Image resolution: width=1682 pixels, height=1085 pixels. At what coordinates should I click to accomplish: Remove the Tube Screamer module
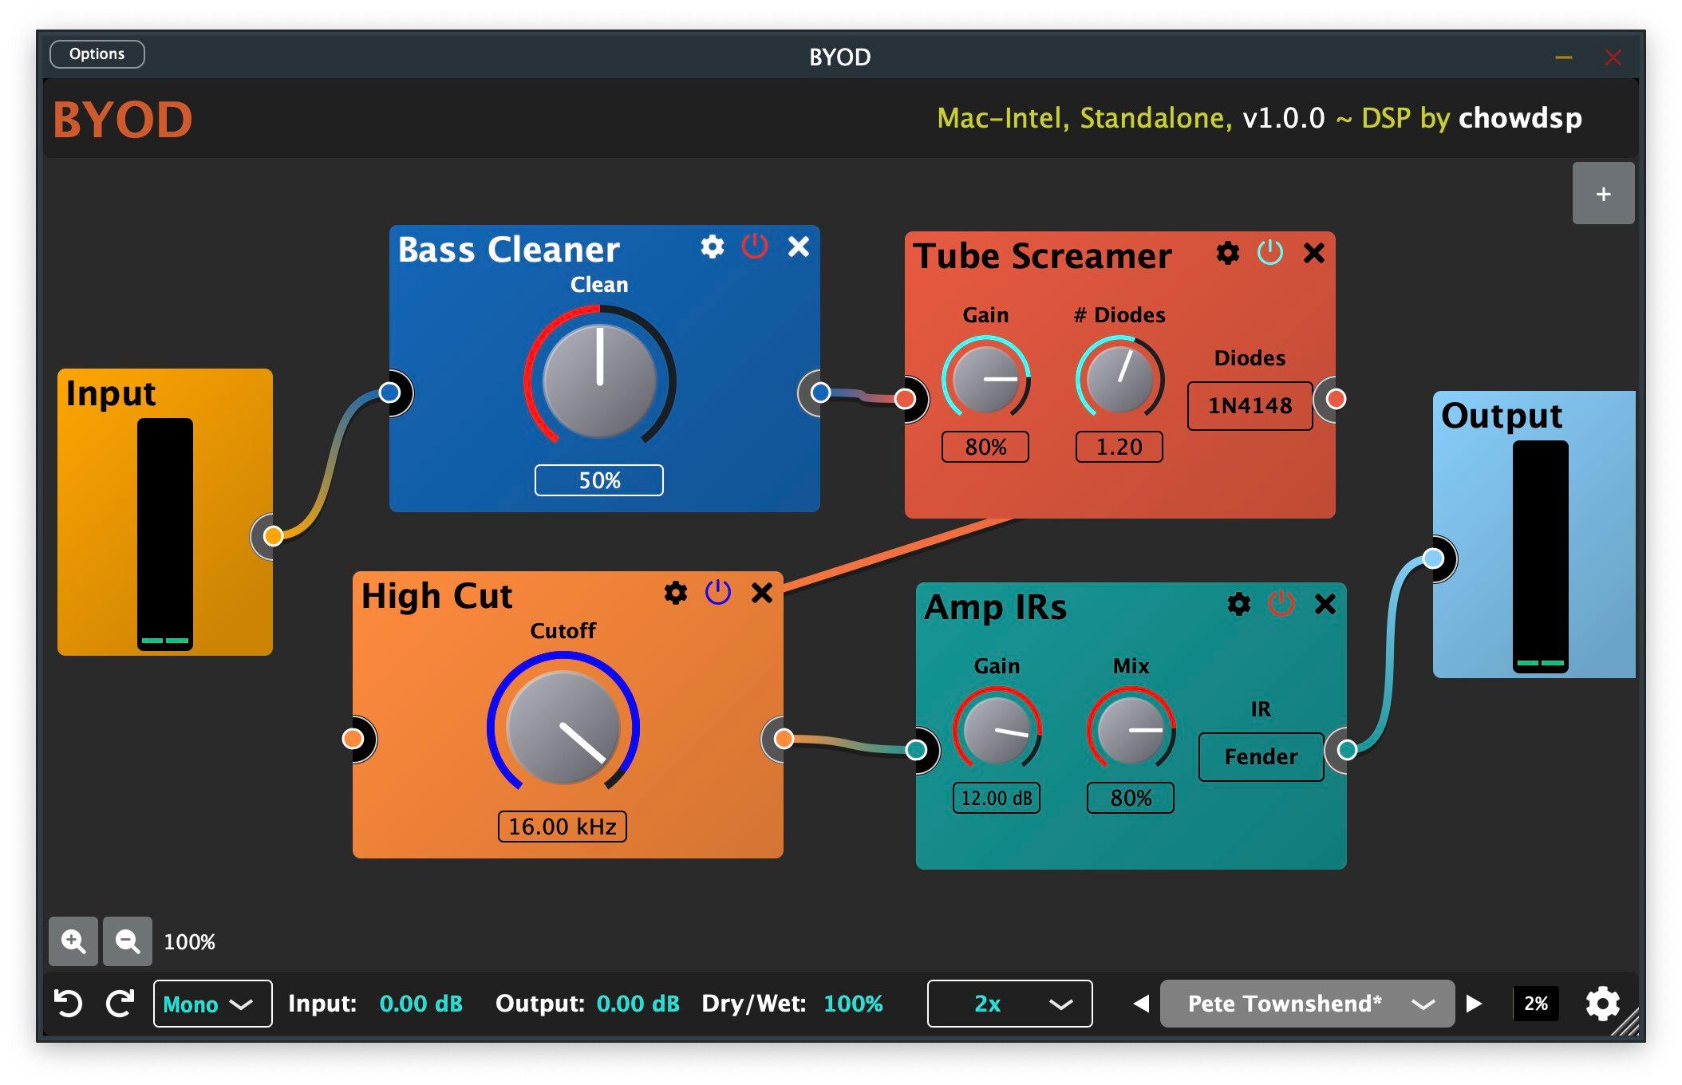tap(1314, 254)
